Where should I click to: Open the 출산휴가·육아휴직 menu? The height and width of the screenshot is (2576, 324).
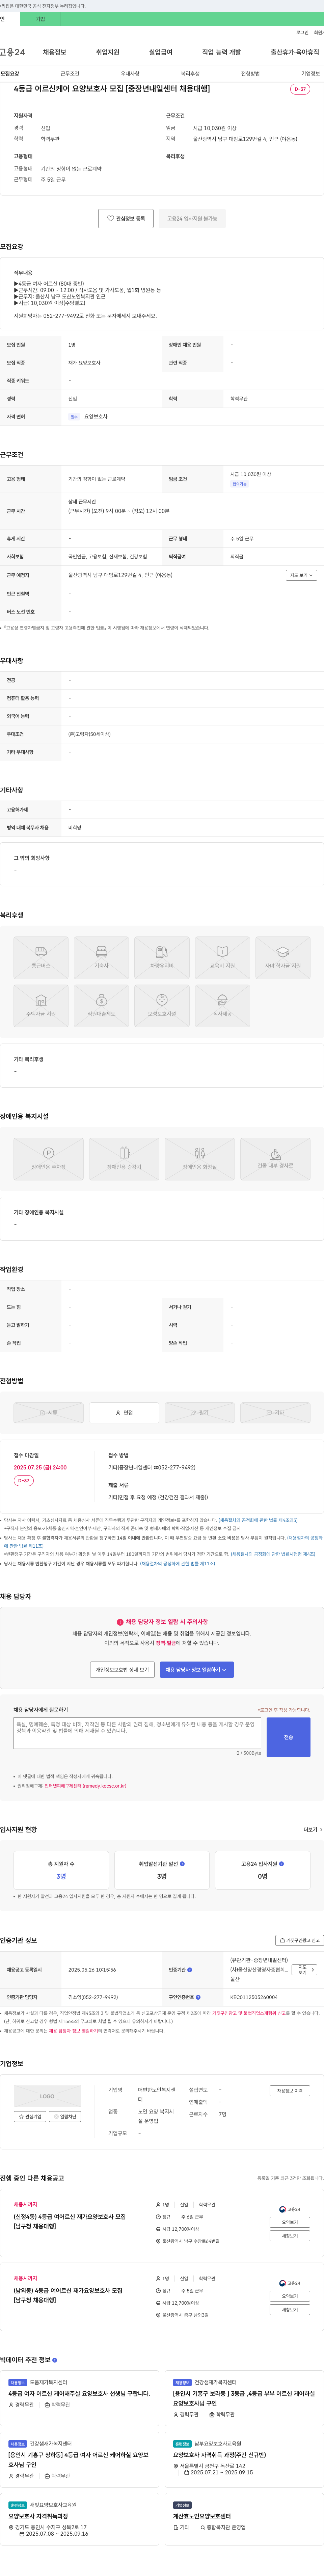[295, 52]
